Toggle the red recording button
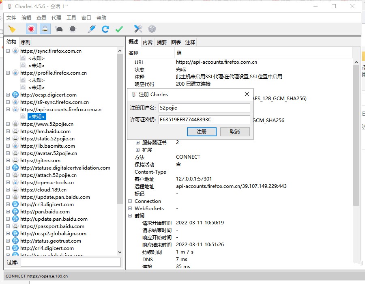Image resolution: width=365 pixels, height=284 pixels. (x=31, y=29)
